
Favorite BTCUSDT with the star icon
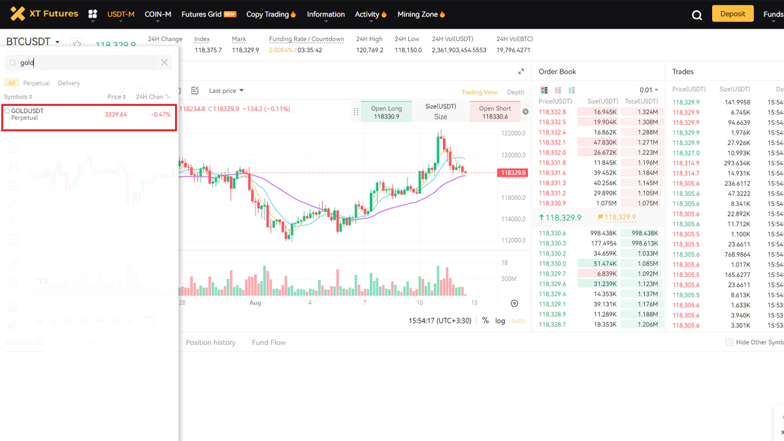tap(78, 44)
